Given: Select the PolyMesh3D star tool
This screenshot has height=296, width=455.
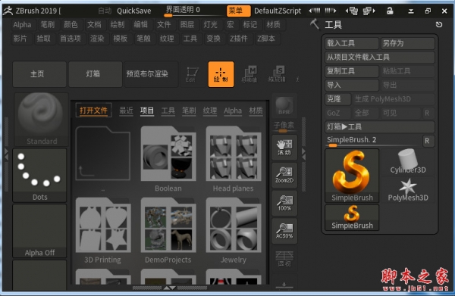Looking at the screenshot, I should tap(408, 190).
